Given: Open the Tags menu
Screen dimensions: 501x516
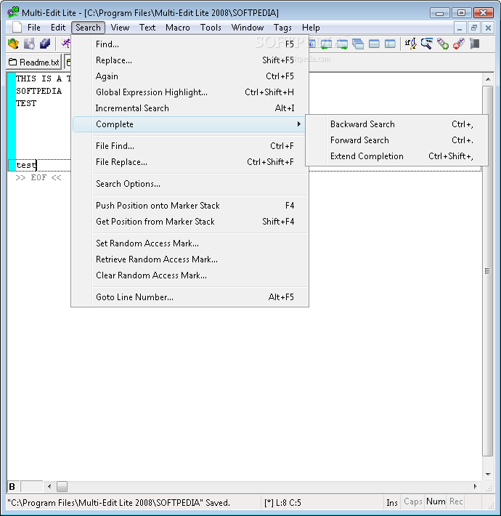Looking at the screenshot, I should [282, 28].
